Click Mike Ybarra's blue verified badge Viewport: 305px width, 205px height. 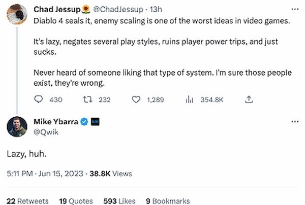click(x=84, y=122)
